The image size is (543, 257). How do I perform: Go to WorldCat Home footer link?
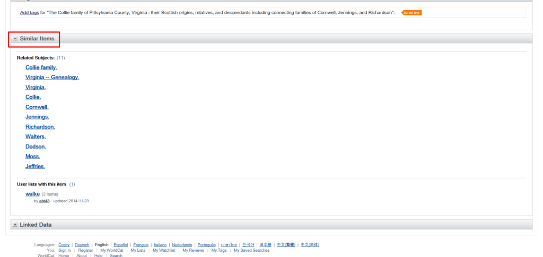[64, 255]
